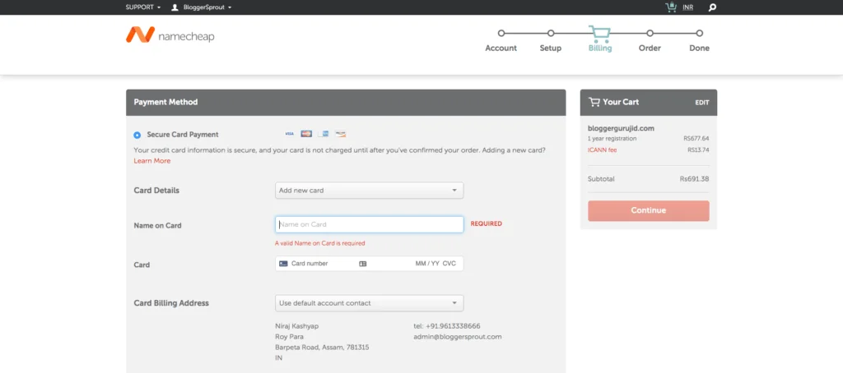Click the Billing step cart icon

600,33
